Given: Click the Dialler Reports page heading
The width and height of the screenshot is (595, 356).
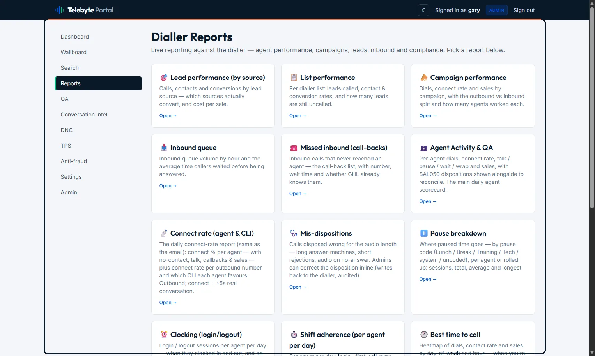Looking at the screenshot, I should [x=191, y=37].
